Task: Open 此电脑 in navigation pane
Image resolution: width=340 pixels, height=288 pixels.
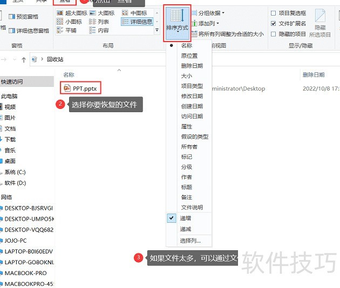Action: coord(9,96)
